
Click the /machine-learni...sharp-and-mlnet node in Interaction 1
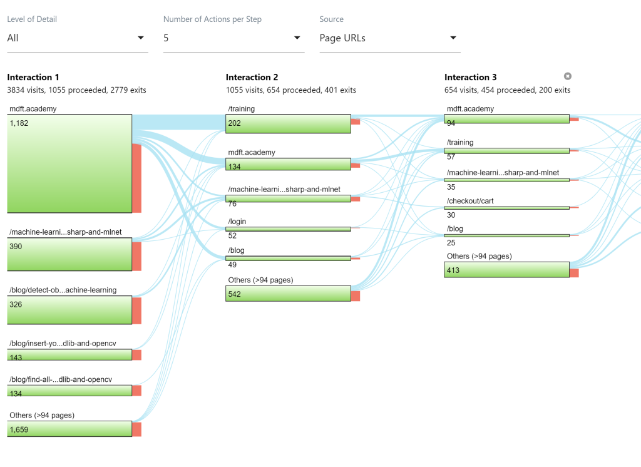click(x=69, y=254)
